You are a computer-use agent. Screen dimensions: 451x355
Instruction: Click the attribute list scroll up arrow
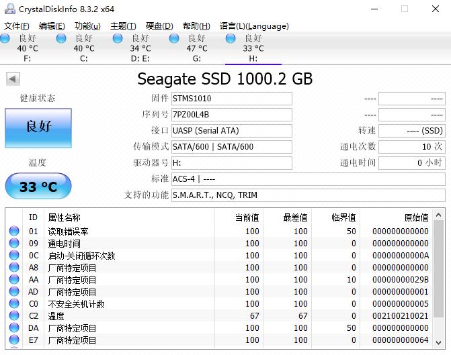click(439, 215)
